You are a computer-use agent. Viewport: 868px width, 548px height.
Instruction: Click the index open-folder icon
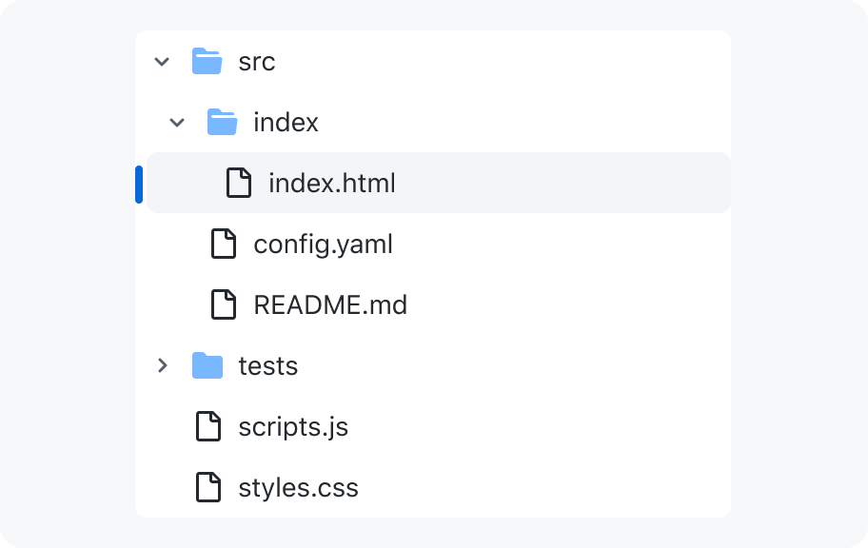222,122
